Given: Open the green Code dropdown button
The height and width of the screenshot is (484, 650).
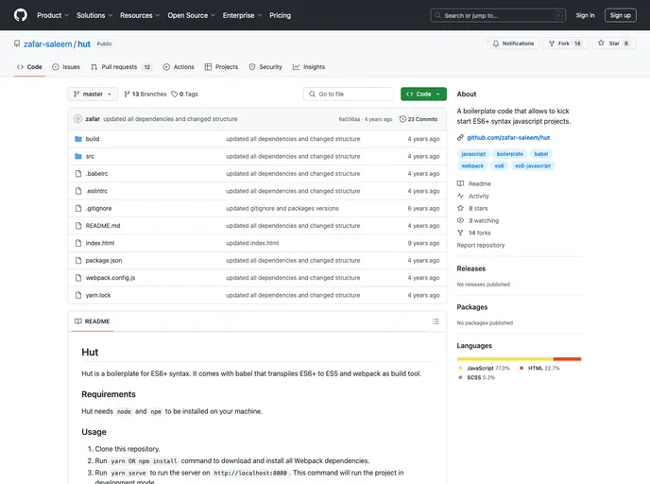Looking at the screenshot, I should pos(423,95).
